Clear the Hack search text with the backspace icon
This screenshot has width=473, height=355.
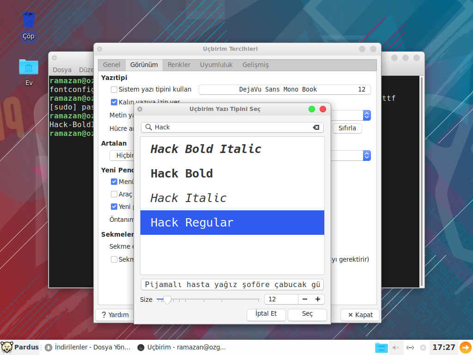point(316,128)
